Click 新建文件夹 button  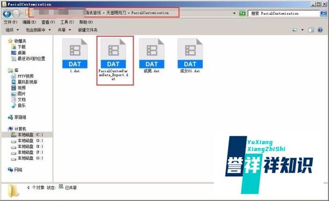click(x=88, y=30)
